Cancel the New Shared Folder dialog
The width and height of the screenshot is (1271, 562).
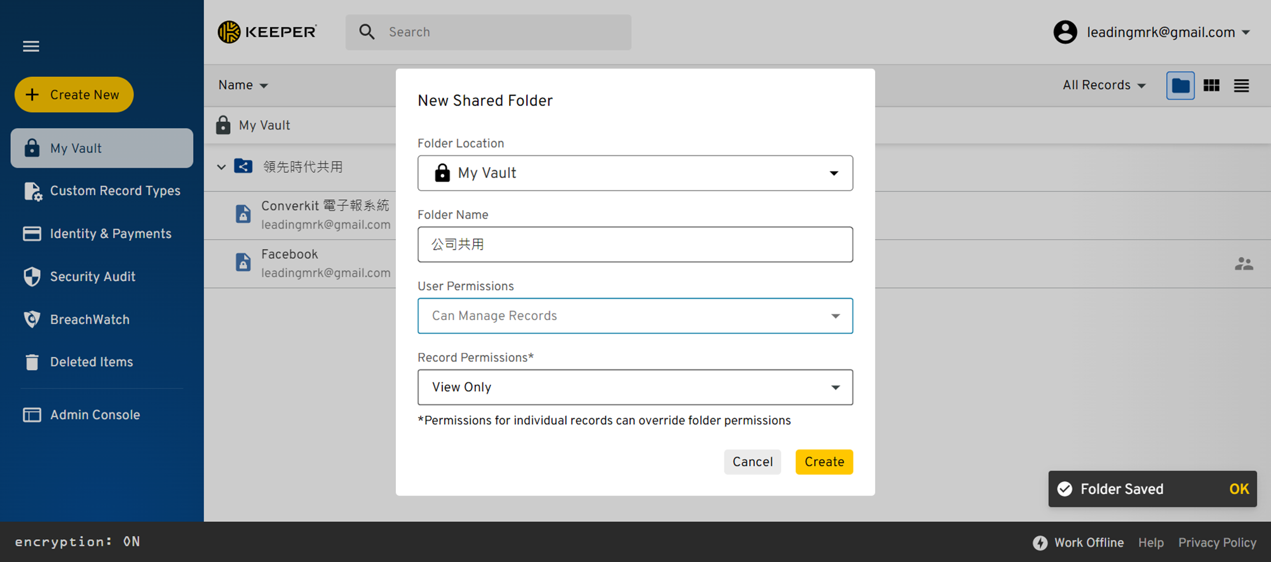pos(752,462)
